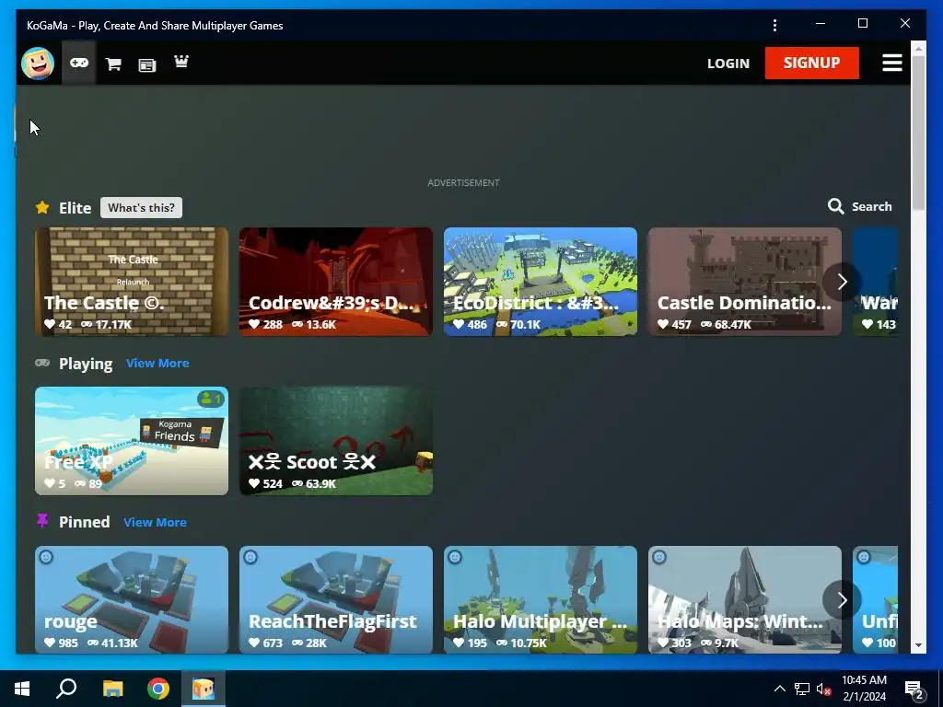Image resolution: width=943 pixels, height=707 pixels.
Task: Click the red SIGNUP button
Action: [x=812, y=63]
